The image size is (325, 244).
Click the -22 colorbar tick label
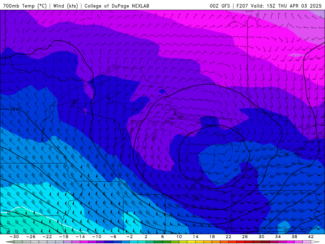click(x=47, y=237)
